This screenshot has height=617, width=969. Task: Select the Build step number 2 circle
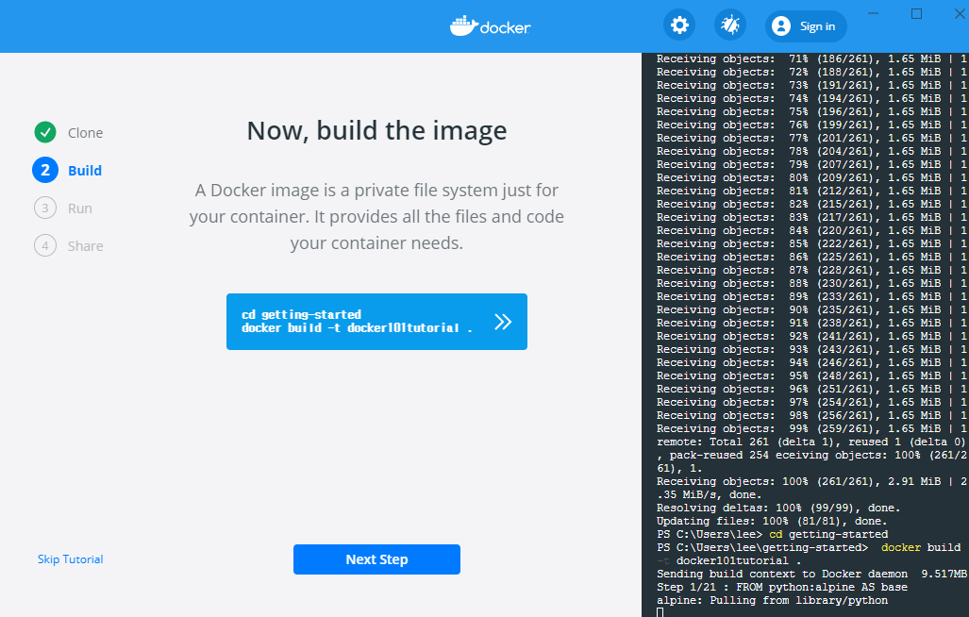tap(45, 170)
